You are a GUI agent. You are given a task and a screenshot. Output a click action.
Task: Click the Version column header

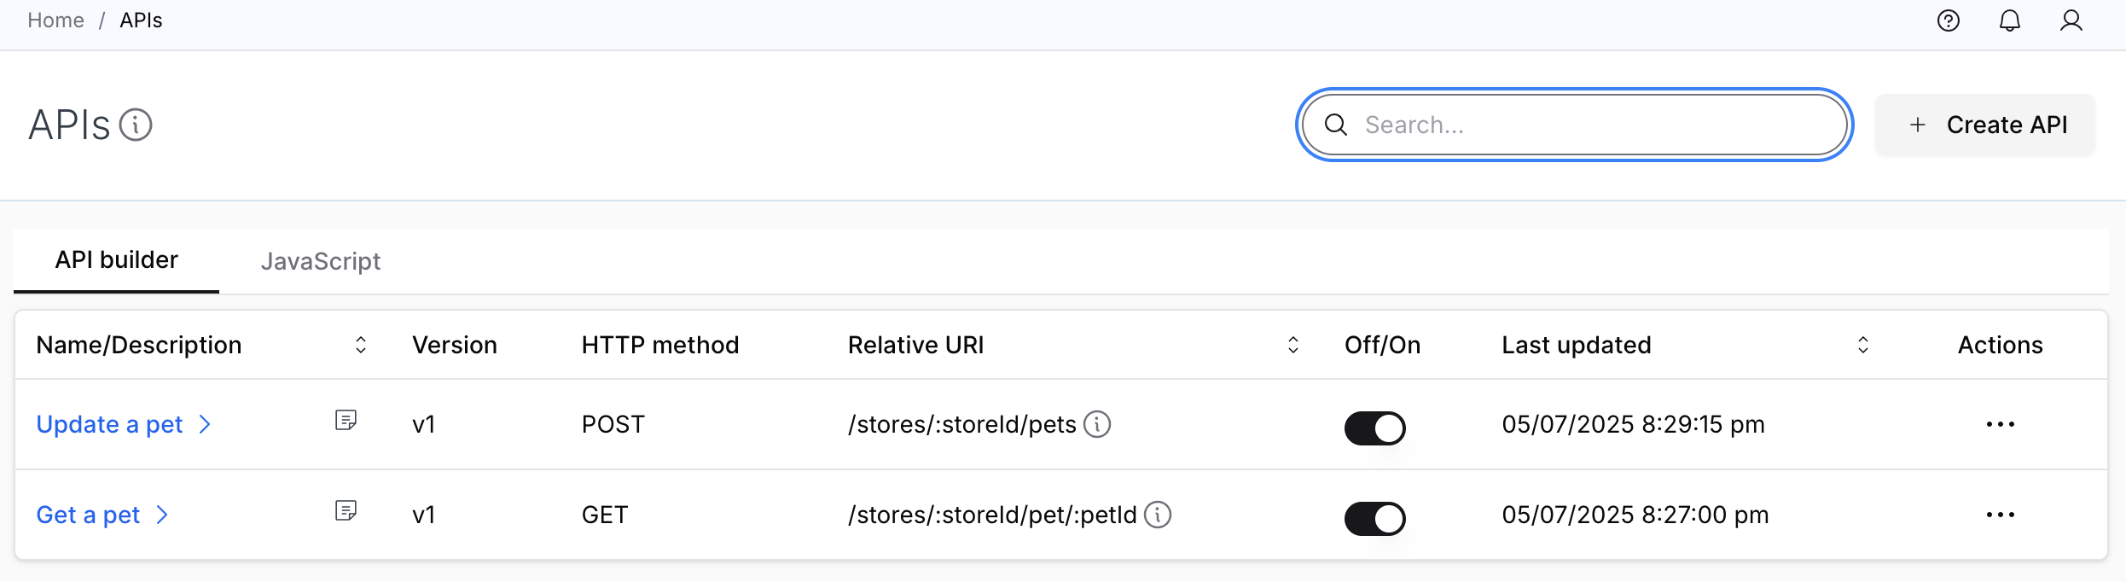click(455, 345)
